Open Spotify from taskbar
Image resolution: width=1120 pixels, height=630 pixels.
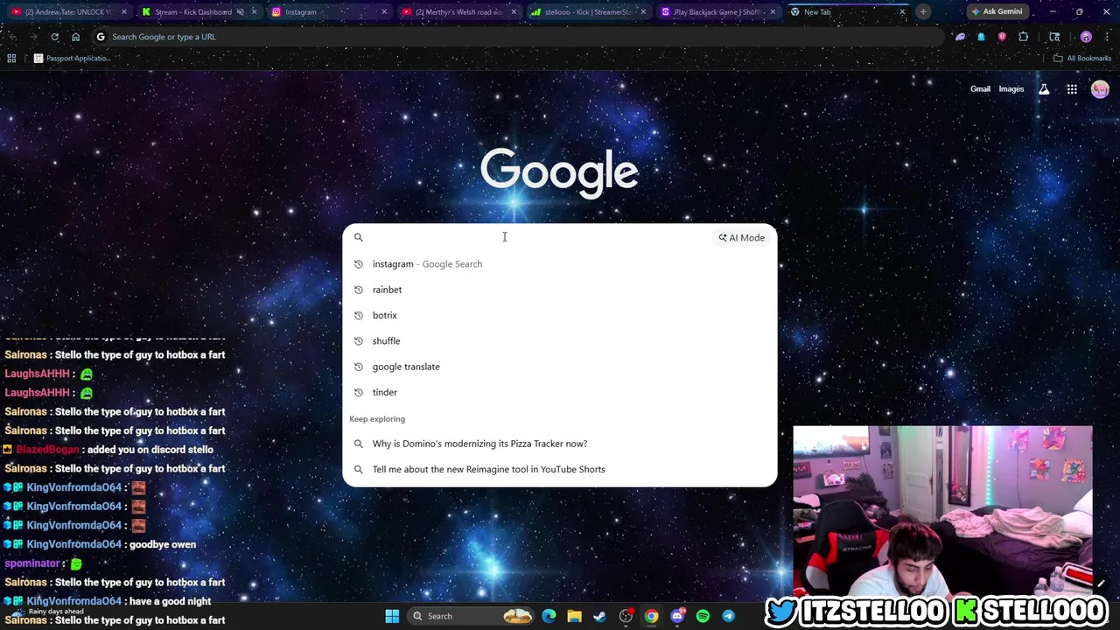(703, 616)
